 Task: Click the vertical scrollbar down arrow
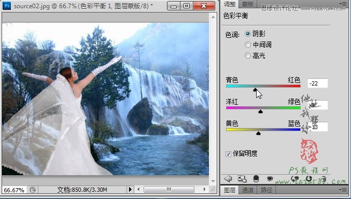click(213, 181)
